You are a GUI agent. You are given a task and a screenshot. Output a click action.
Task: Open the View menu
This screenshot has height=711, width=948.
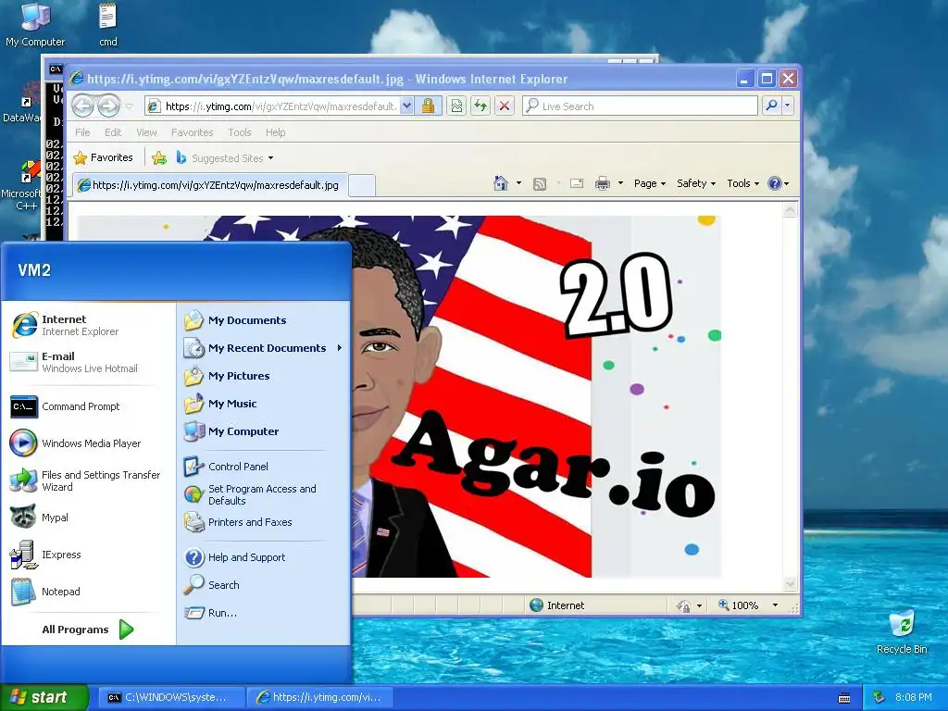click(x=146, y=132)
